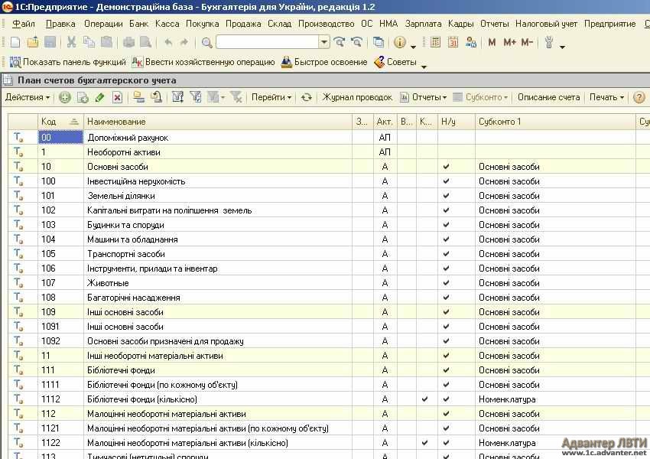The width and height of the screenshot is (650, 459).
Task: Open the Файл menu
Action: (24, 24)
